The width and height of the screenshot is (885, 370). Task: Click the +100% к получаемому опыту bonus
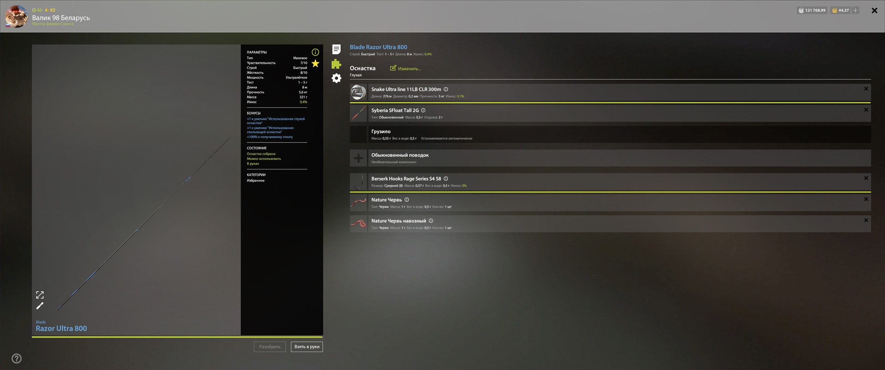(x=270, y=137)
